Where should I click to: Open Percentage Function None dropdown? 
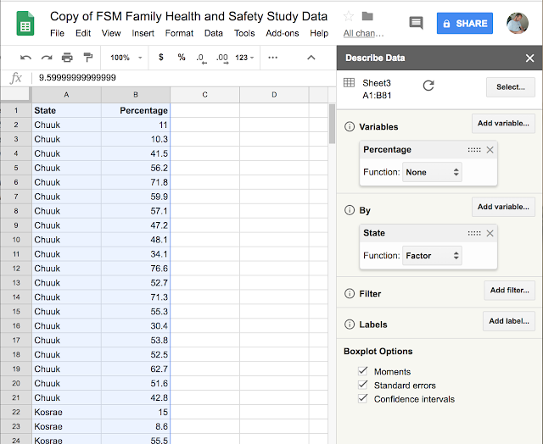(433, 172)
